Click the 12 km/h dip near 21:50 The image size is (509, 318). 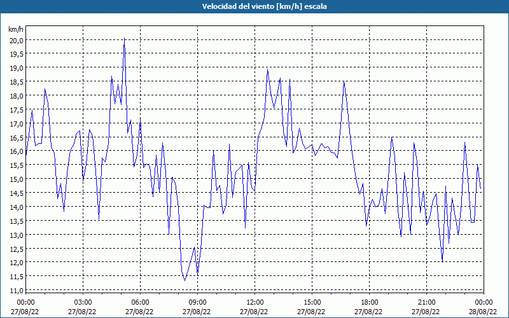(x=442, y=261)
